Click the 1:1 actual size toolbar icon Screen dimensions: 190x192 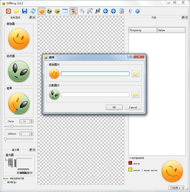[98, 11]
